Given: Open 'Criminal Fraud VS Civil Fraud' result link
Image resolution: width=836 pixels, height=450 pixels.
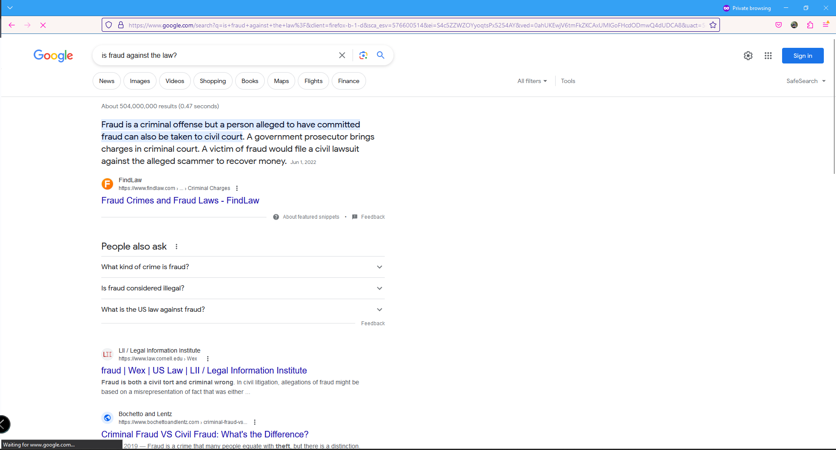Looking at the screenshot, I should [205, 434].
